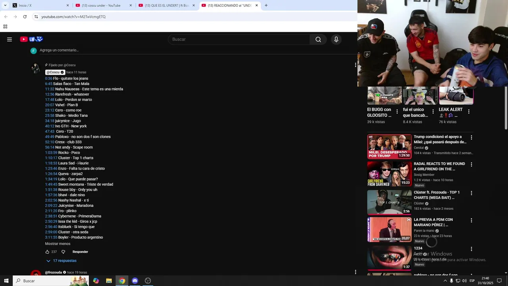
Task: Open more options for RADAL REACTS video
Action: click(471, 164)
